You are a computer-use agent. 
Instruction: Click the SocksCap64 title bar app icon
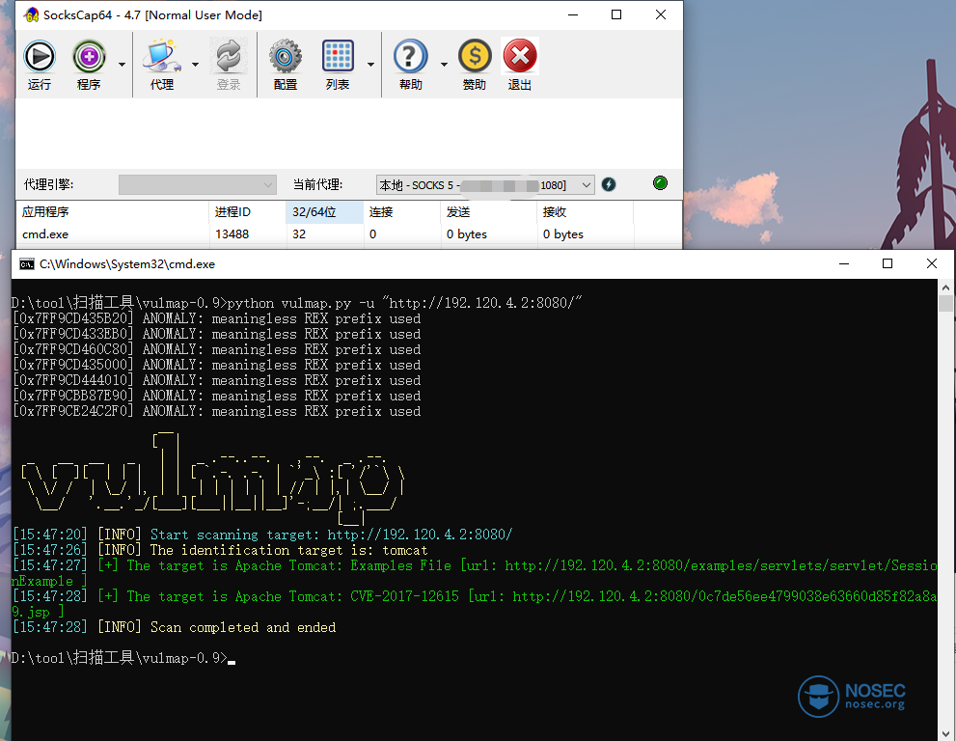coord(31,15)
